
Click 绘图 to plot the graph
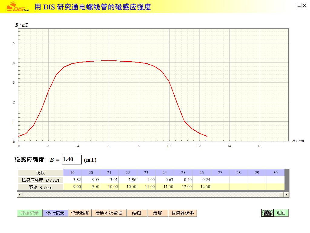pos(137,213)
